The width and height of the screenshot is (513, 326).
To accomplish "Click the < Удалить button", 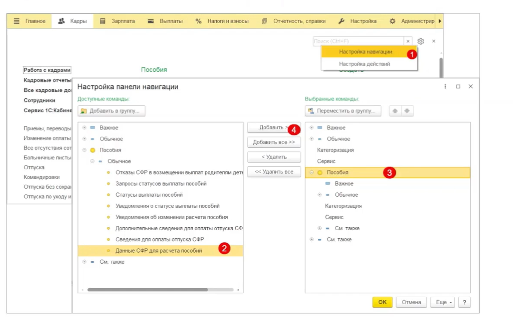I will pyautogui.click(x=274, y=157).
